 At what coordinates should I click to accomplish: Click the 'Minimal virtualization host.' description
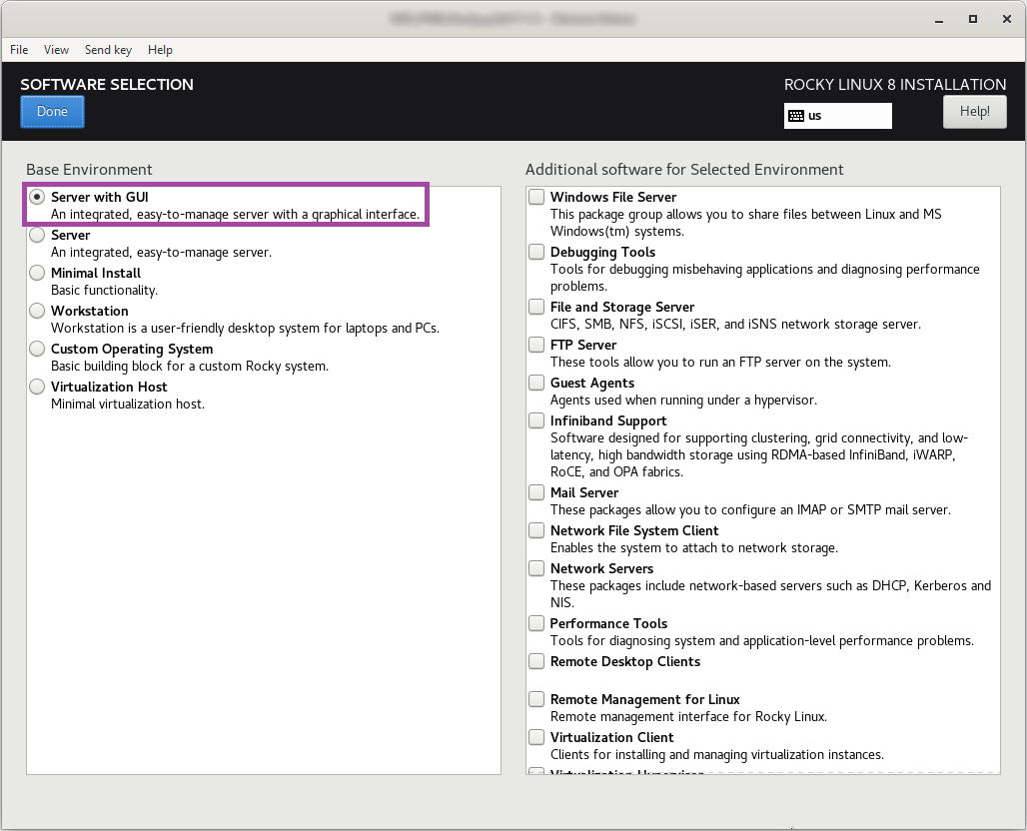click(128, 405)
